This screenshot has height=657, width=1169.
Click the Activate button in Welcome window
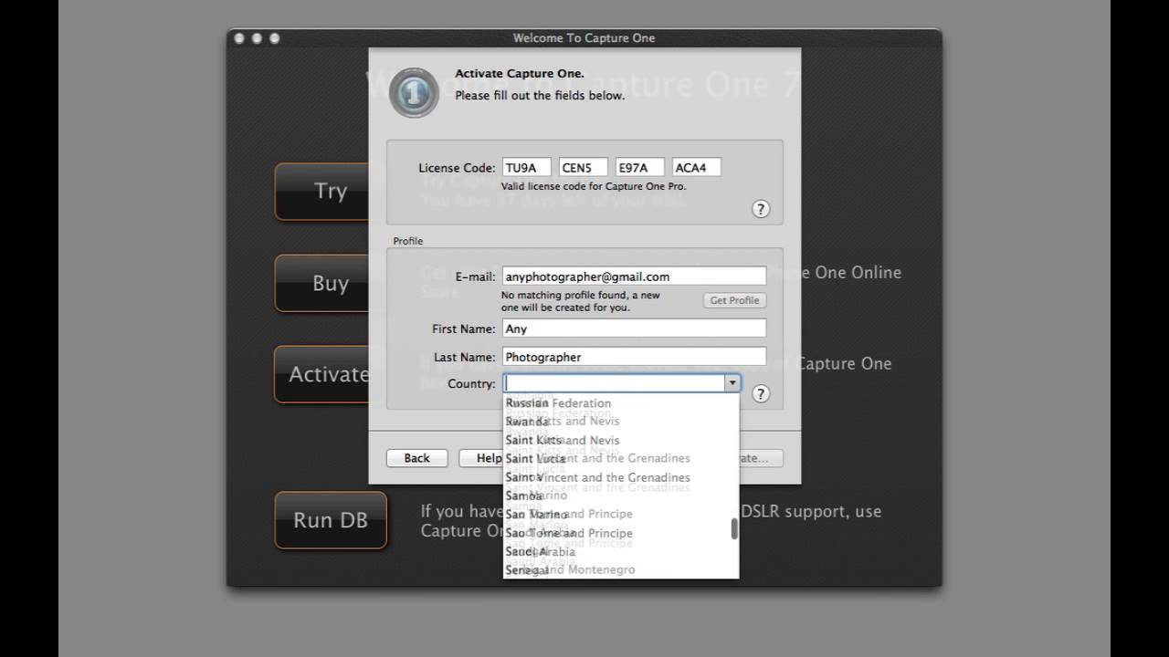[323, 374]
